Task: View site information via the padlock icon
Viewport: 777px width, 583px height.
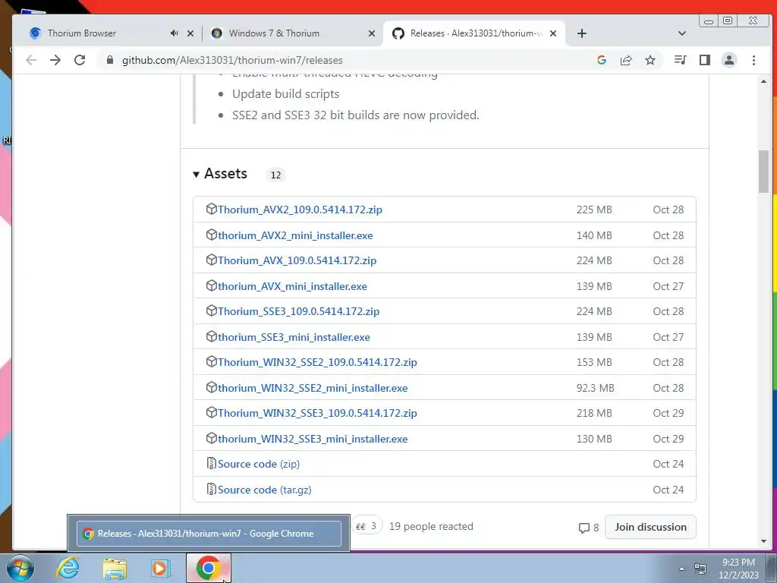Action: 110,60
